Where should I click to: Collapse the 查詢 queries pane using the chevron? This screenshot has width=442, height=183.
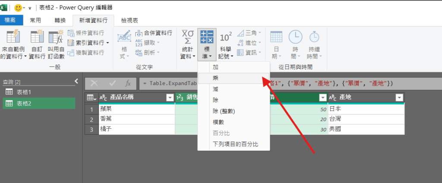(76, 81)
